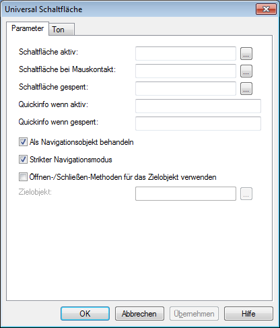Click the Quickinfo wenn gesperrt field
The image size is (280, 328).
click(x=198, y=123)
